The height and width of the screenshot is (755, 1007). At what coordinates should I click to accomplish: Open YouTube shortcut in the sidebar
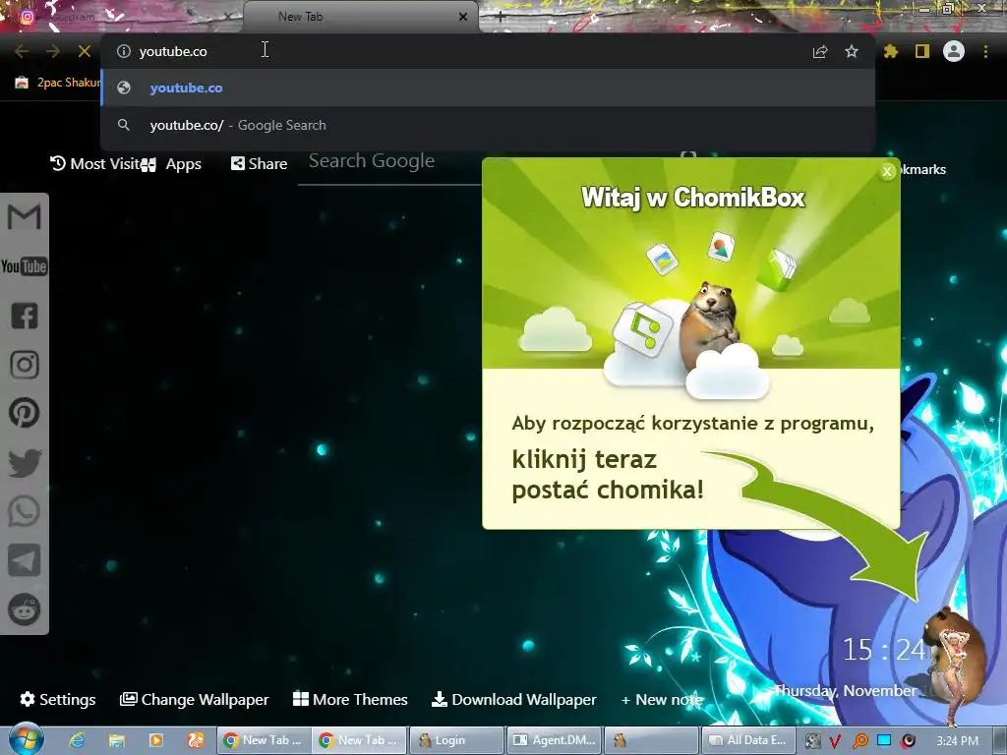pos(25,265)
